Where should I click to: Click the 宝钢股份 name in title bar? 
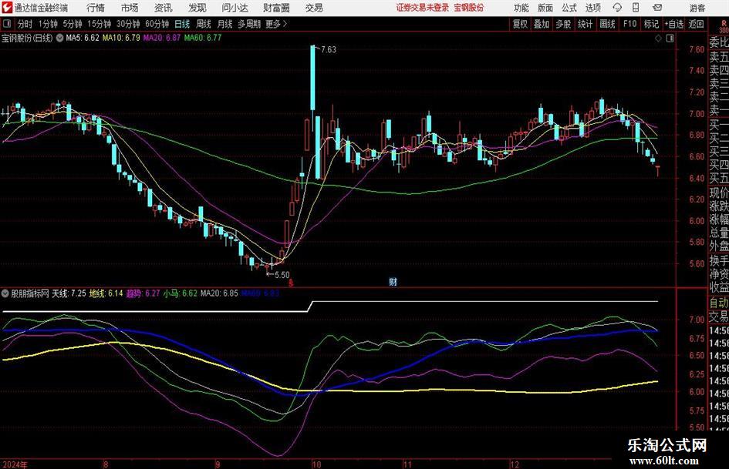[x=469, y=8]
